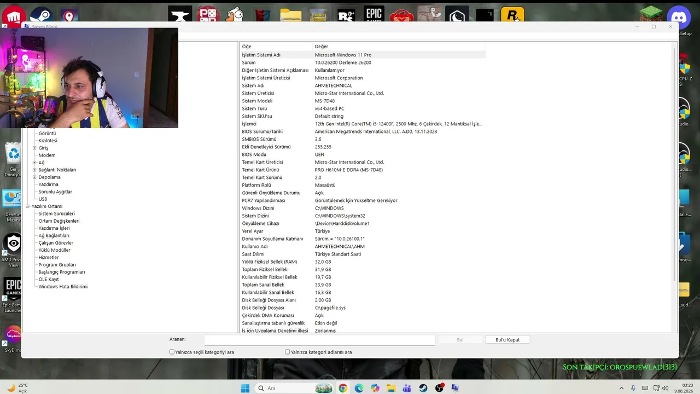Focus the Aranan search field
This screenshot has width=700, height=394.
pos(319,340)
